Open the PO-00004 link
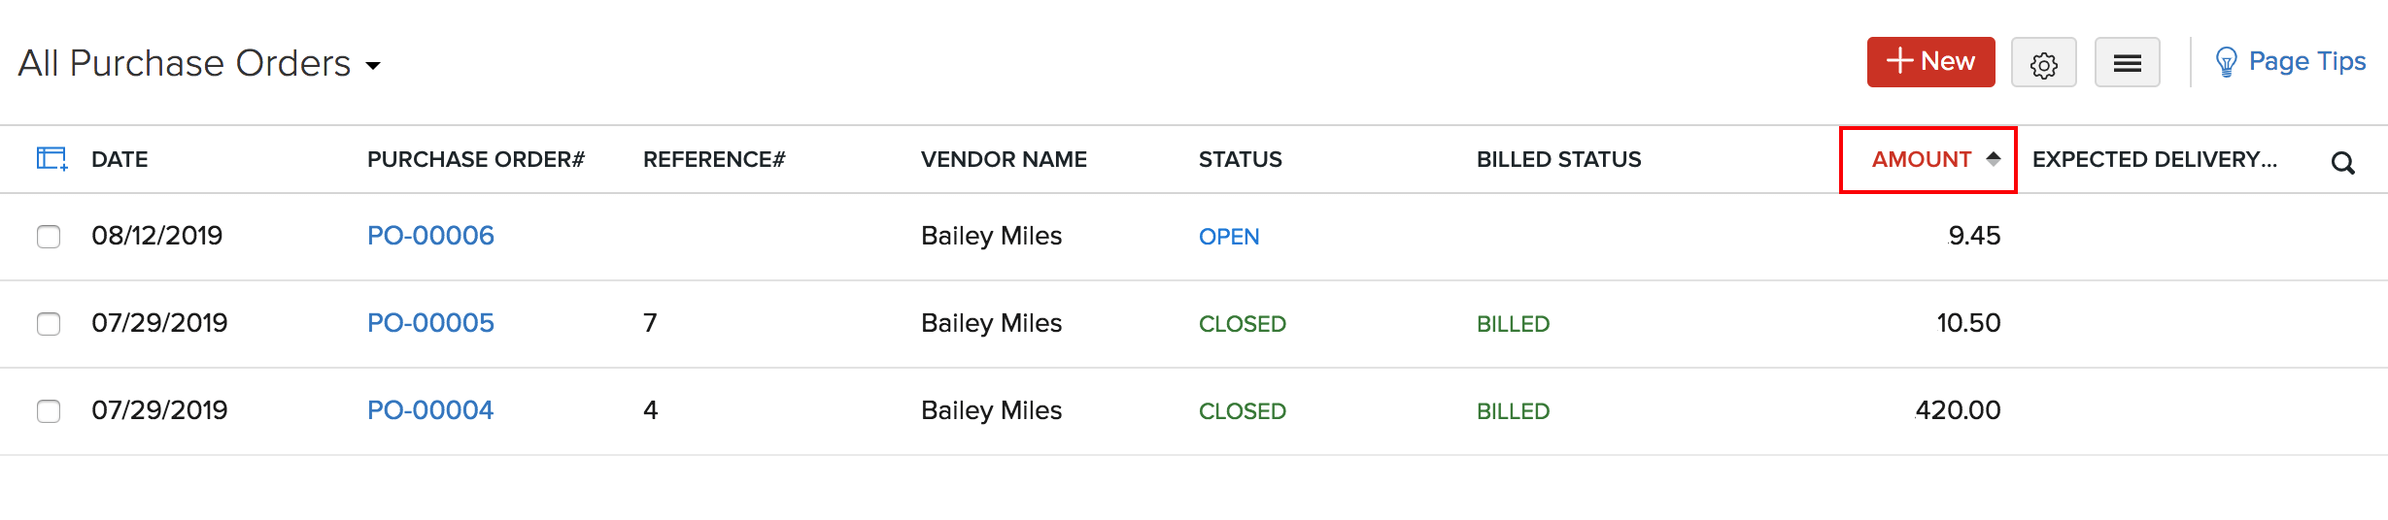2388x520 pixels. pos(430,410)
